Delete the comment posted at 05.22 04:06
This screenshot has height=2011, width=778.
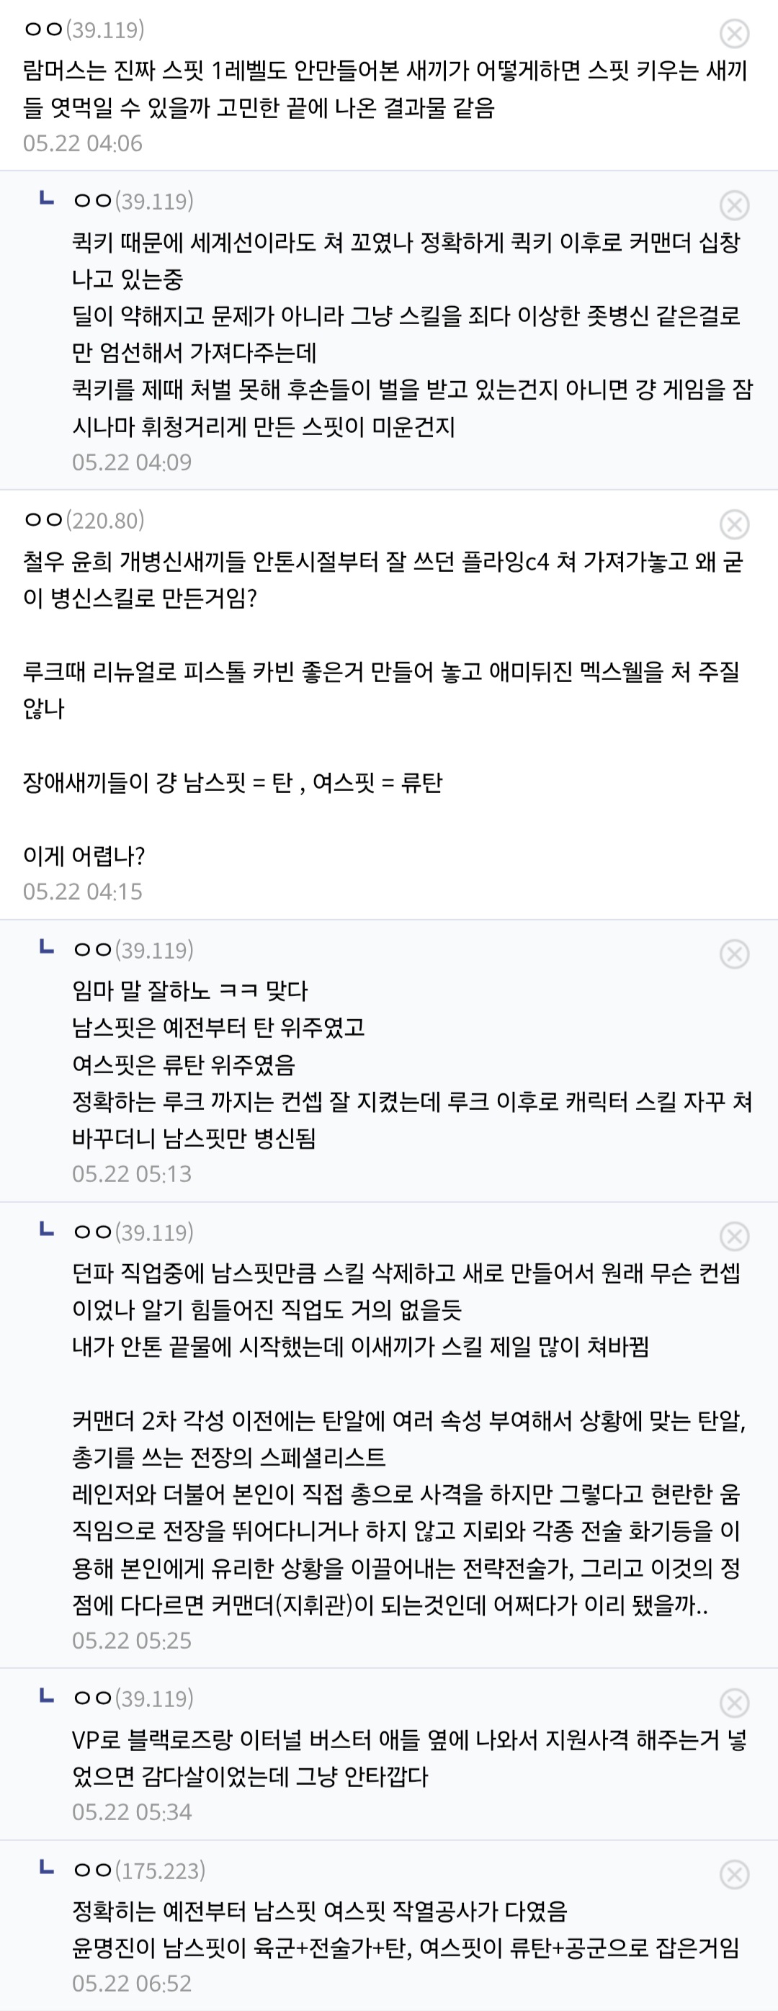tap(734, 34)
